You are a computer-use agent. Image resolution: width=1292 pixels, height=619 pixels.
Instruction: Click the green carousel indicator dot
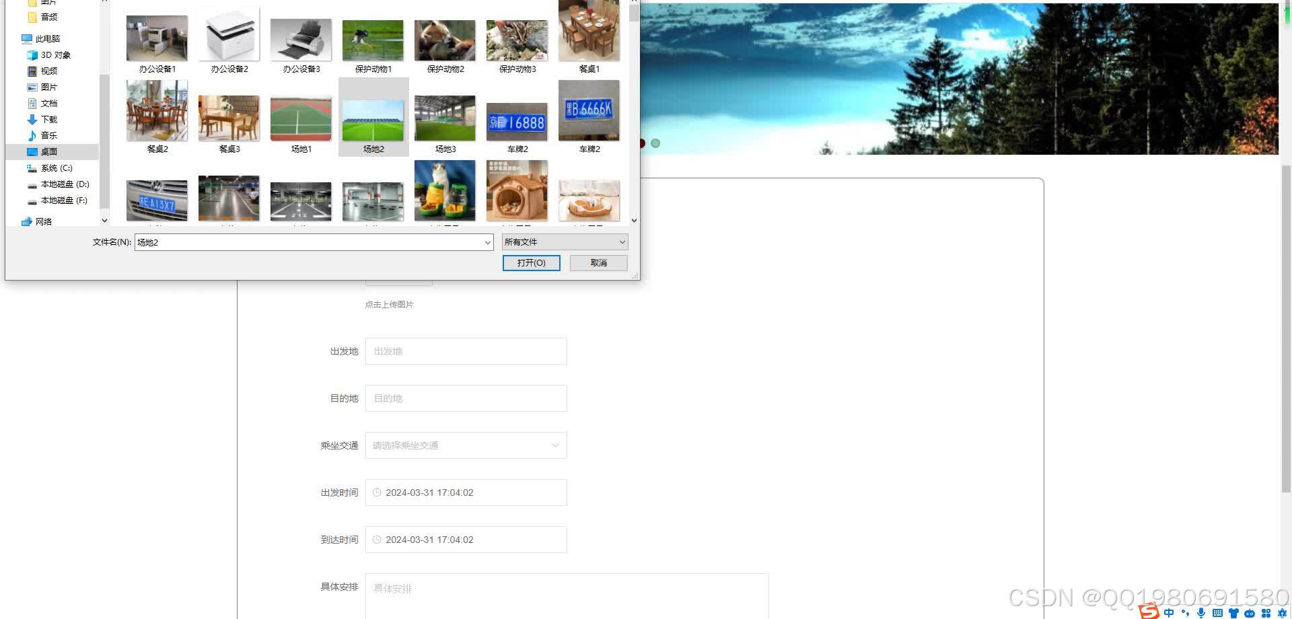pos(655,143)
